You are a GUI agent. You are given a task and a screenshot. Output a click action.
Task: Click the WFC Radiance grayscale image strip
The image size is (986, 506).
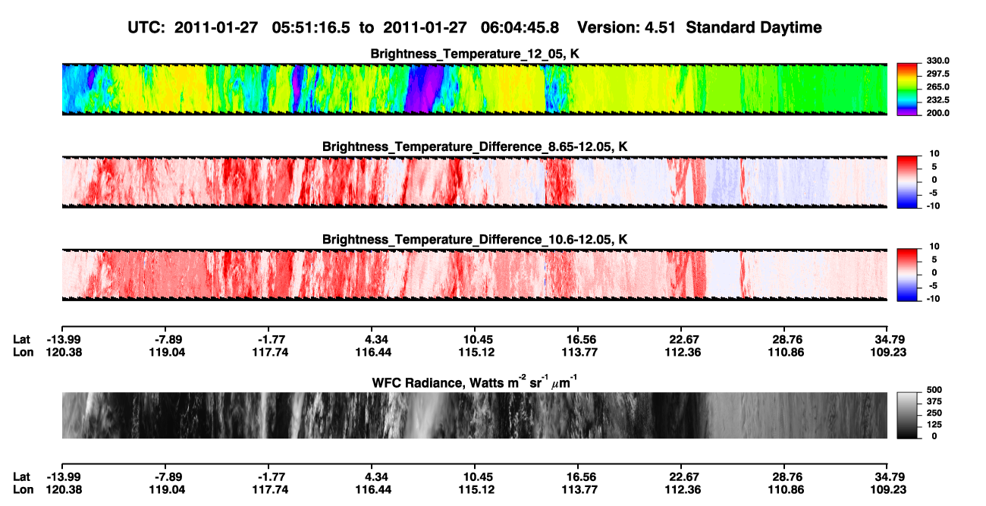pos(474,415)
